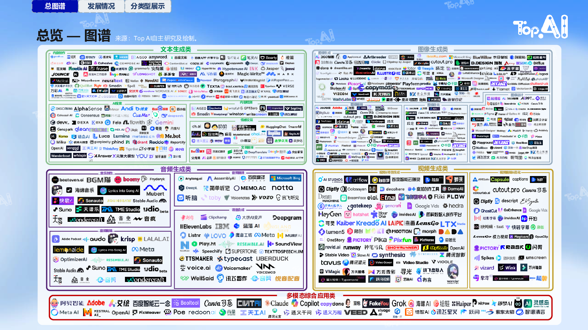588x330 pixels.
Task: Click the WellSaid logo
Action: [x=197, y=278]
